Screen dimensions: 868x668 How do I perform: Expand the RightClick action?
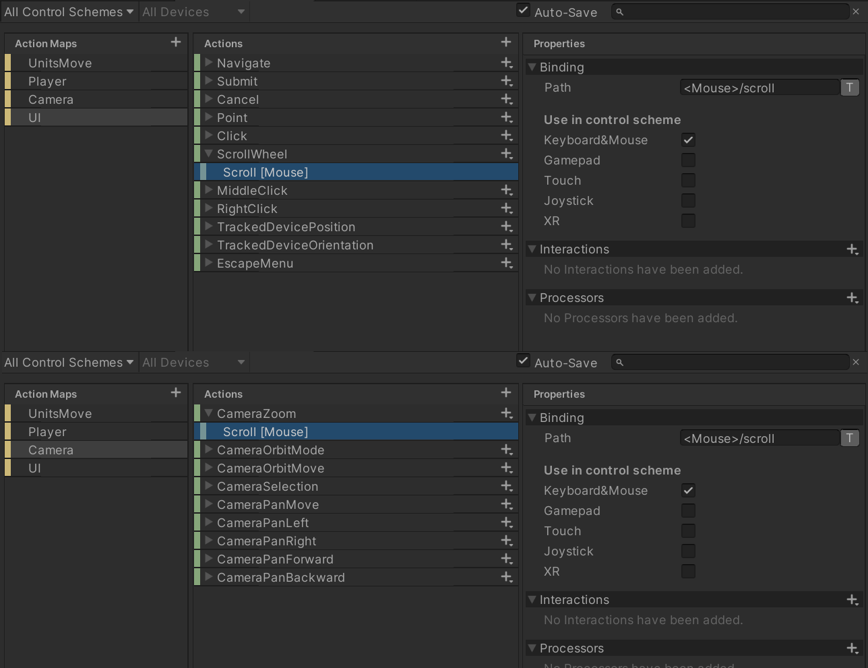tap(209, 208)
